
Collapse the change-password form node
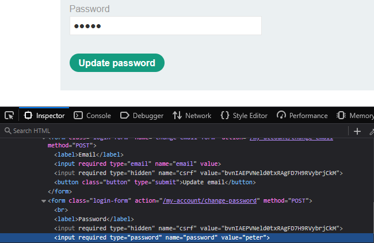[44, 201]
